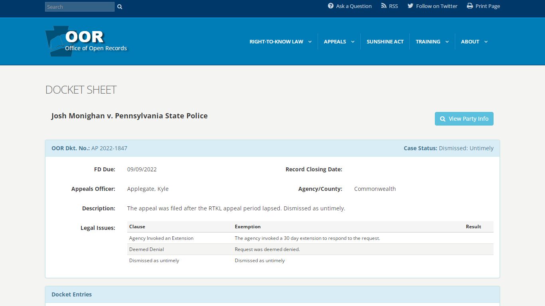Select the Deemed Denial clause row

tap(310, 249)
